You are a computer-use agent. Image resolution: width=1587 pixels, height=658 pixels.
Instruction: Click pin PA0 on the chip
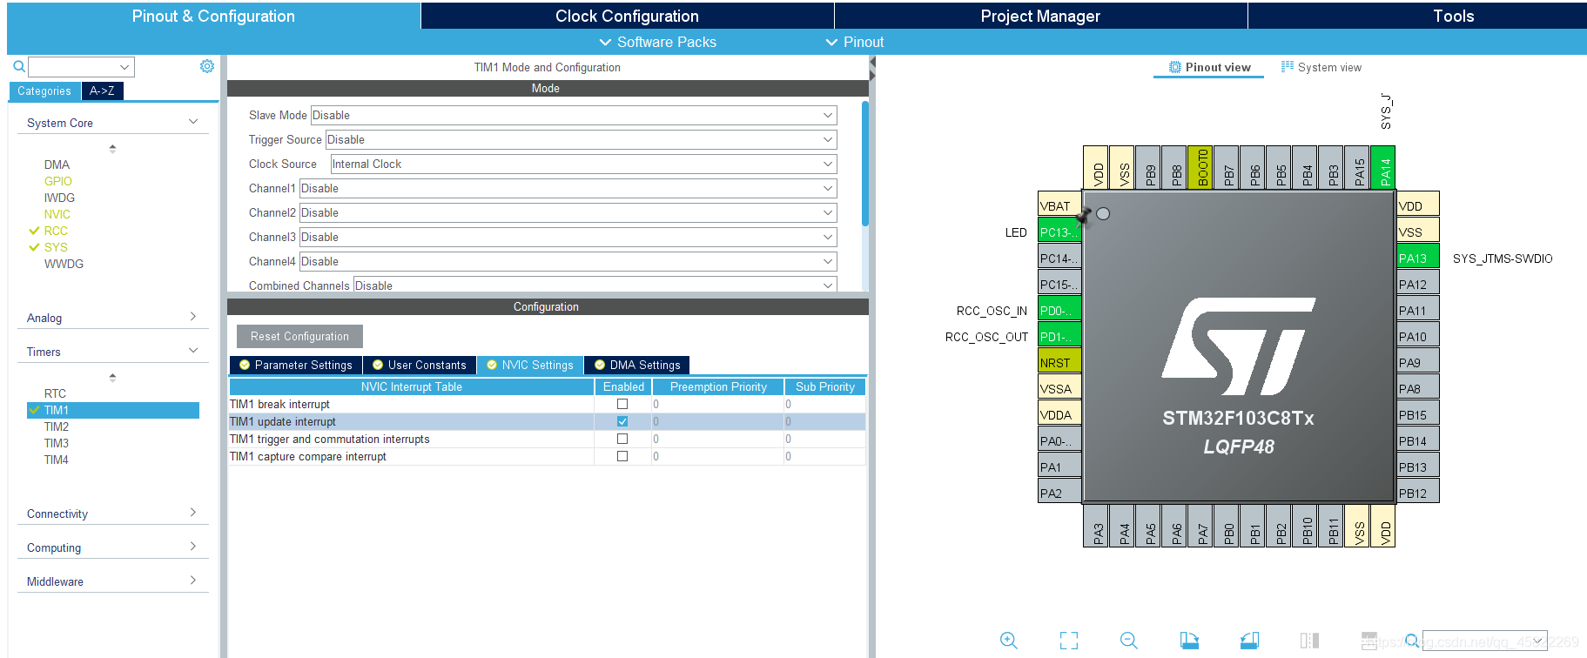1059,440
